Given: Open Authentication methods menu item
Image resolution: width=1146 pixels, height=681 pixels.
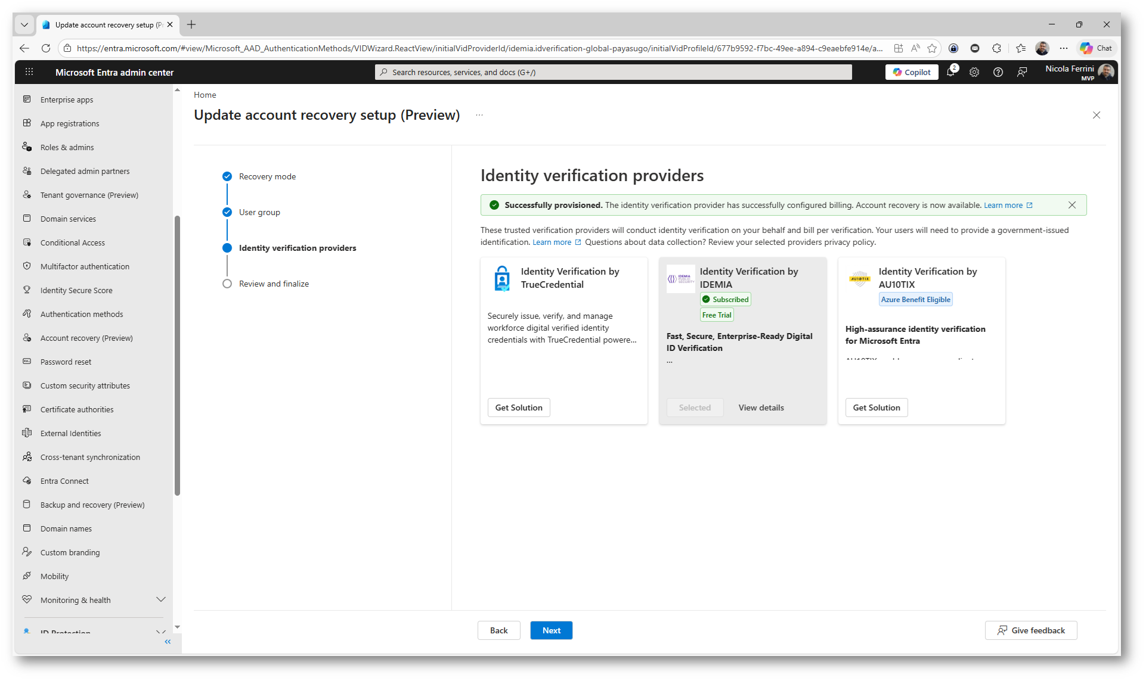Looking at the screenshot, I should tap(82, 314).
